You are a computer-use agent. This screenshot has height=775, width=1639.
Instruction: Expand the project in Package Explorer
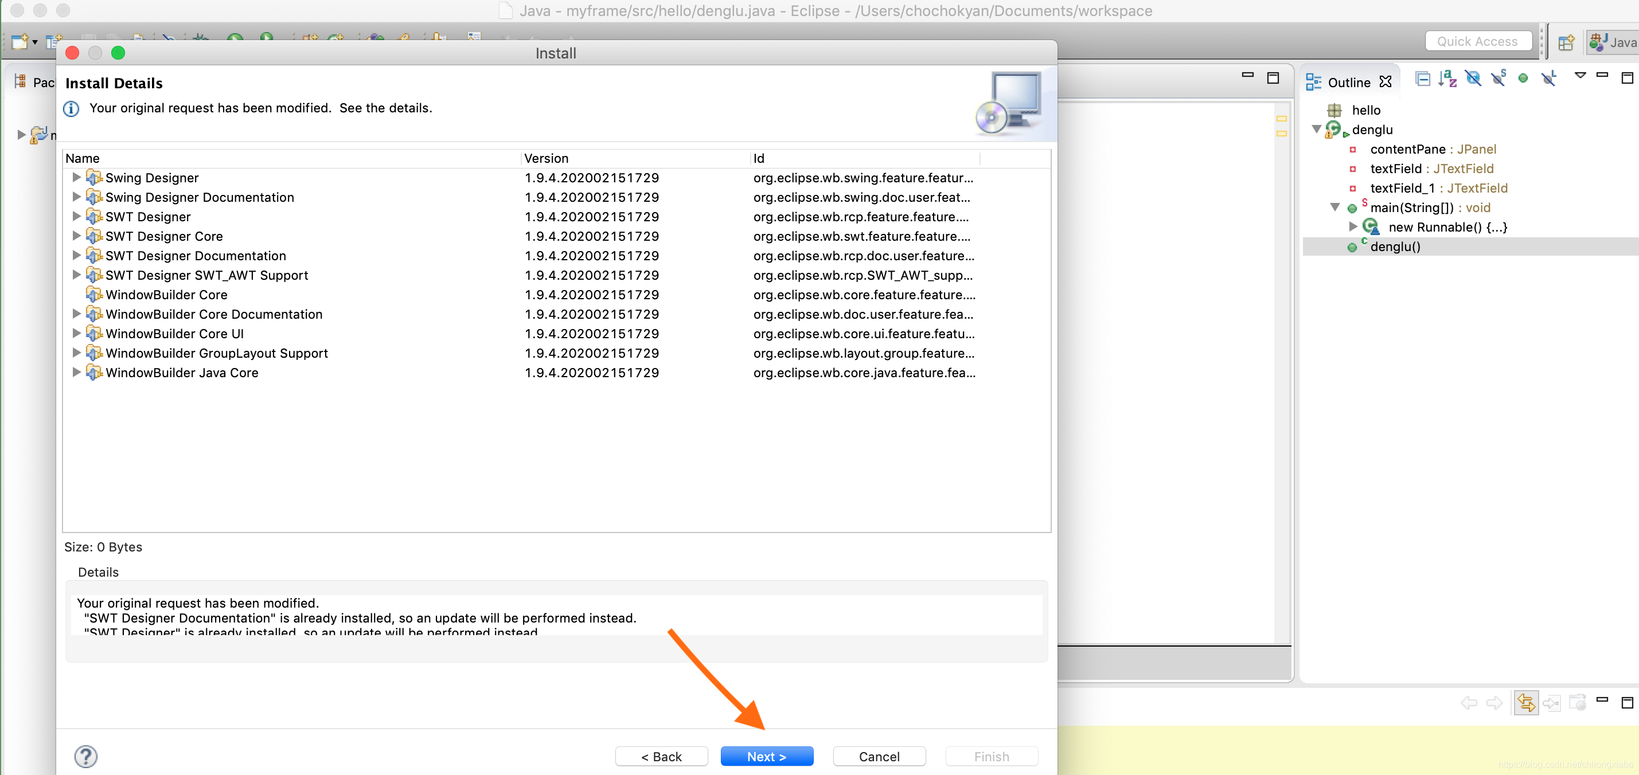[21, 134]
